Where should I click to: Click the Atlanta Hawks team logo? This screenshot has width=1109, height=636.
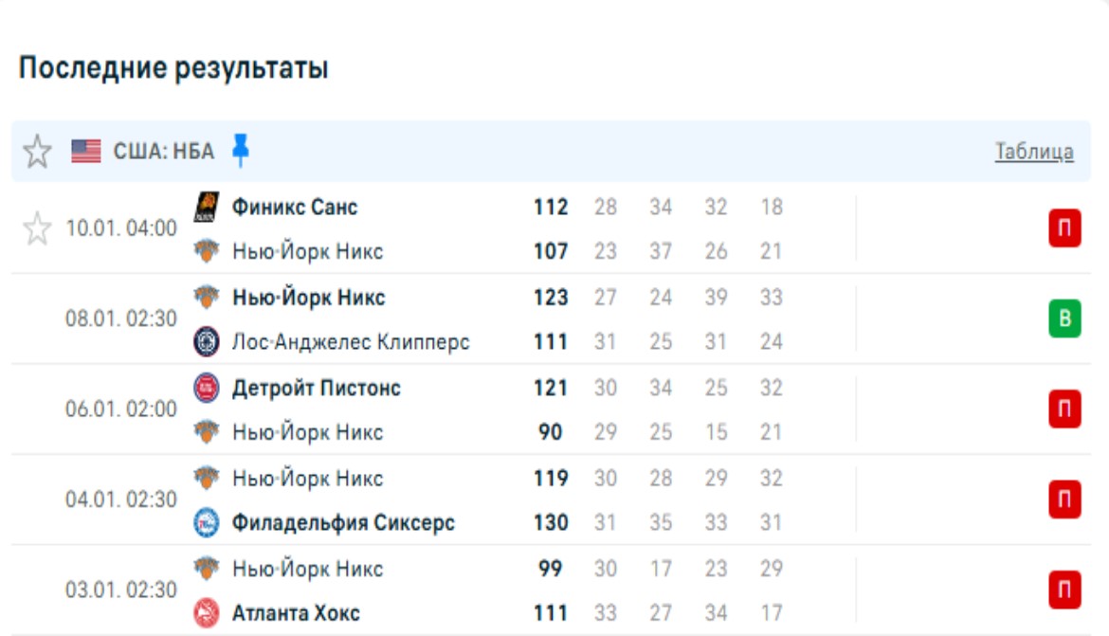point(207,613)
